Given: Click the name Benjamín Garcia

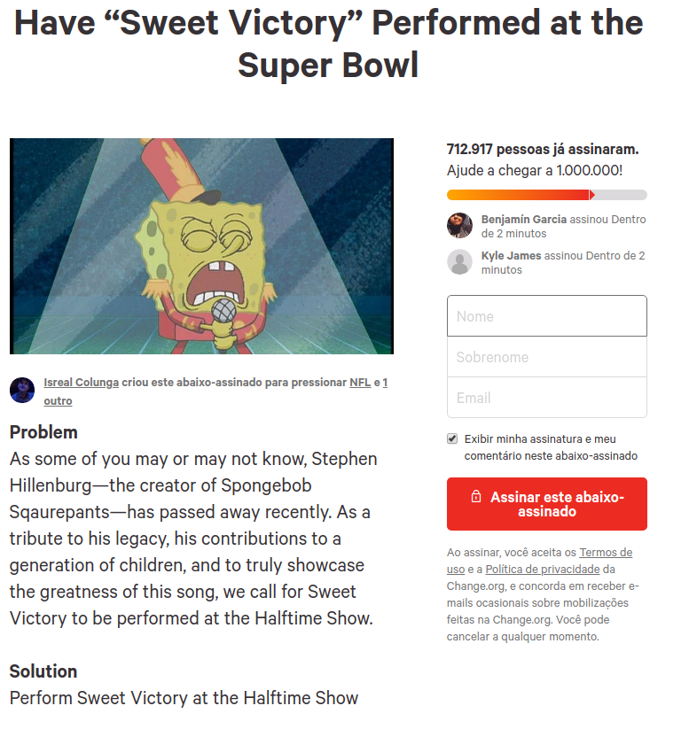Looking at the screenshot, I should [x=524, y=220].
